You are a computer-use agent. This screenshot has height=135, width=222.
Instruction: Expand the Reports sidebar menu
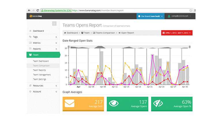tap(43, 49)
